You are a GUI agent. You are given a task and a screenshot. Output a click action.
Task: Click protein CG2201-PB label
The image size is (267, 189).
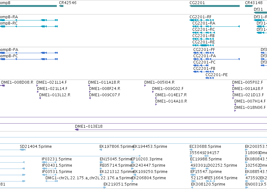(204, 69)
